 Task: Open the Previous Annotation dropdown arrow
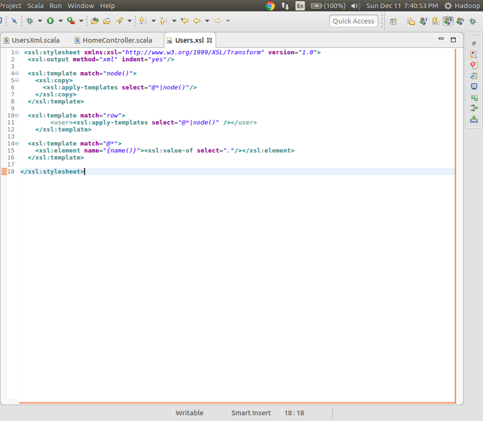pyautogui.click(x=174, y=21)
